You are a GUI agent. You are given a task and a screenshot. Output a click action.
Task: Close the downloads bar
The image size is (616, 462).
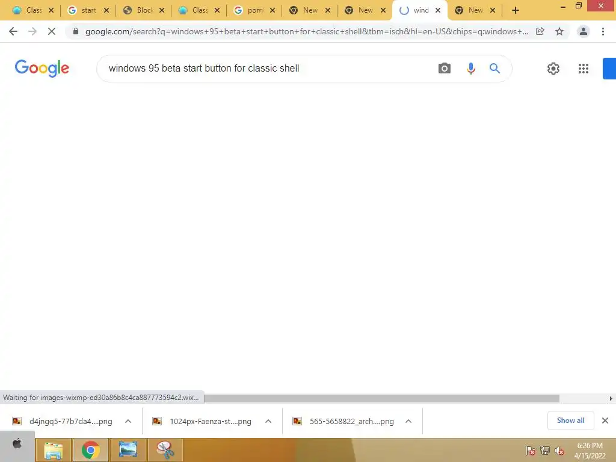605,420
